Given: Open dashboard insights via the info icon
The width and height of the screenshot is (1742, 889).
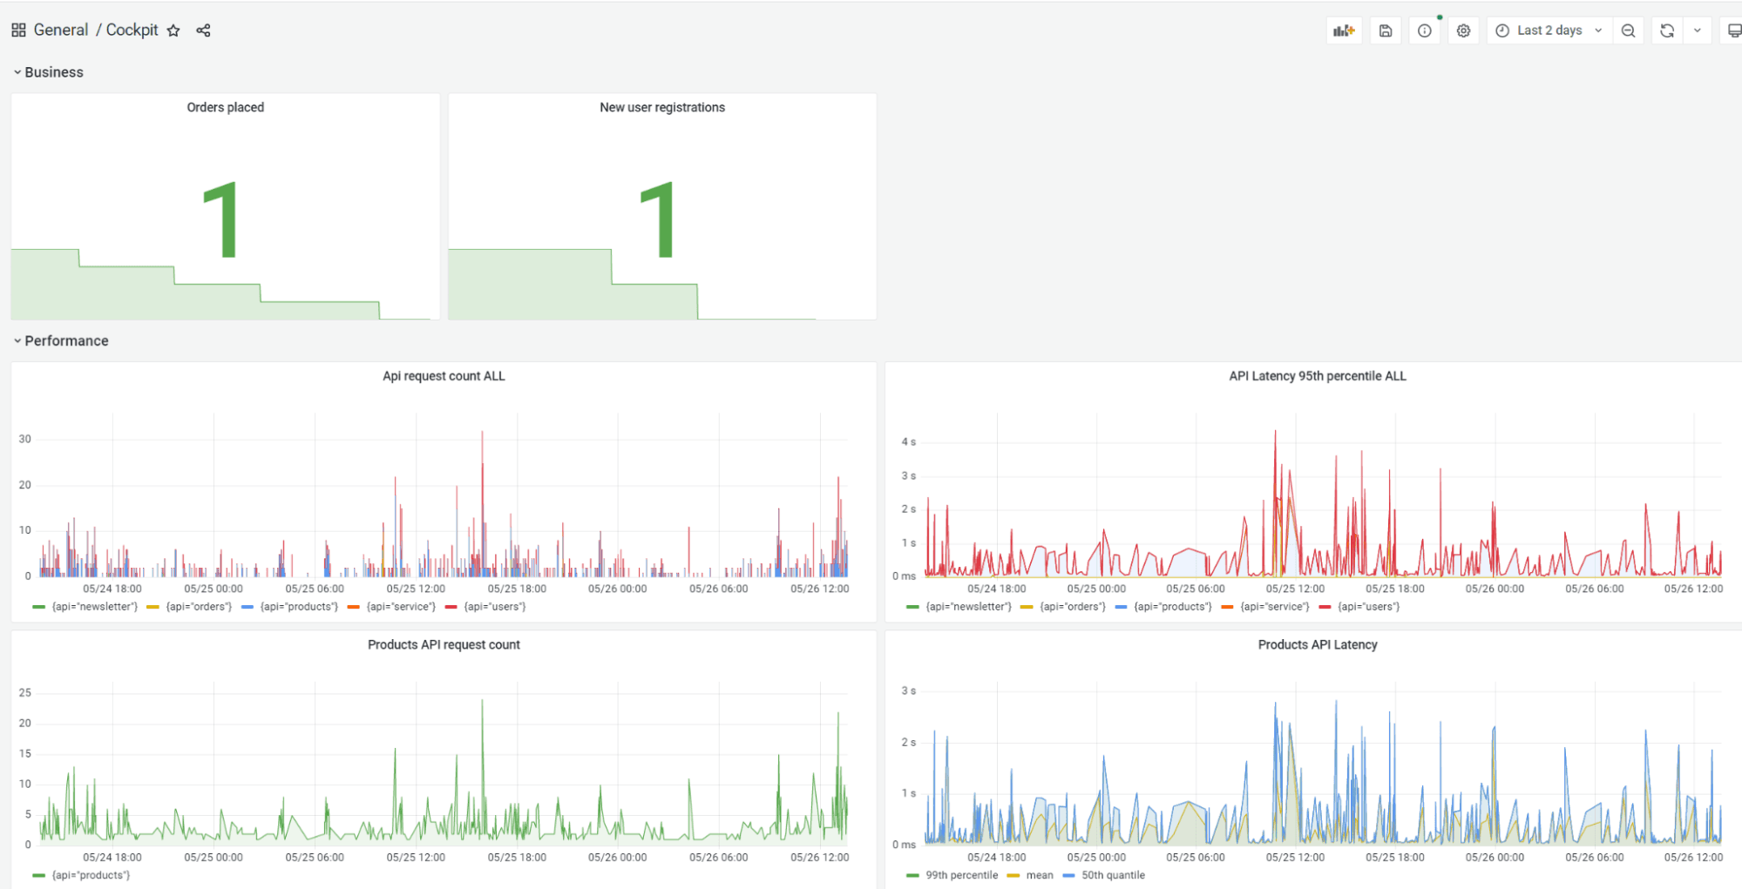Looking at the screenshot, I should tap(1424, 30).
